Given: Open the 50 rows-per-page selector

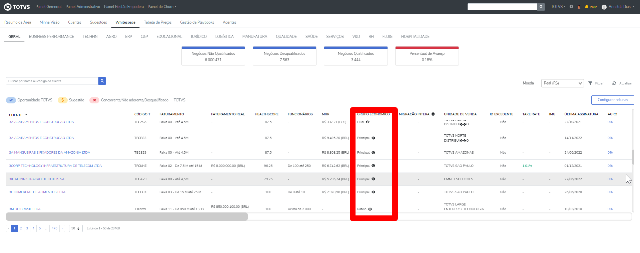Looking at the screenshot, I should pyautogui.click(x=76, y=228).
